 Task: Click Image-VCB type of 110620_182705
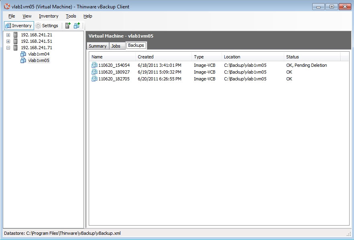205,79
